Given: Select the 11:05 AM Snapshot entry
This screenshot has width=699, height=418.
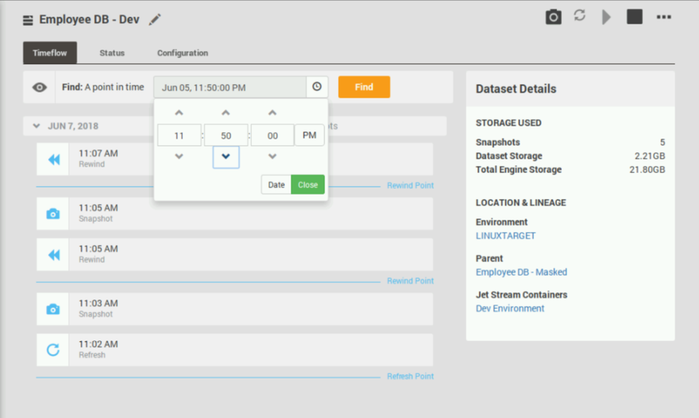Looking at the screenshot, I should (x=235, y=214).
